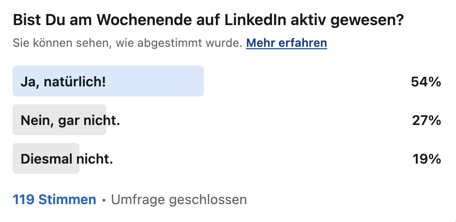Click the dot separator before 'Umfrage geschlossen'
The image size is (456, 222).
click(x=104, y=200)
